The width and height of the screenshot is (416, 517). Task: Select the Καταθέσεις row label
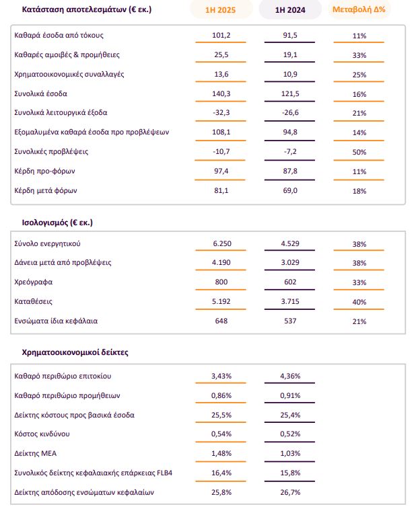(34, 301)
